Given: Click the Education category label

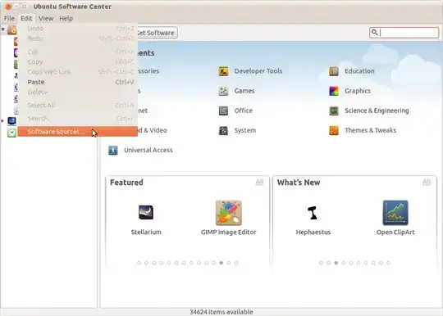Looking at the screenshot, I should point(359,71).
